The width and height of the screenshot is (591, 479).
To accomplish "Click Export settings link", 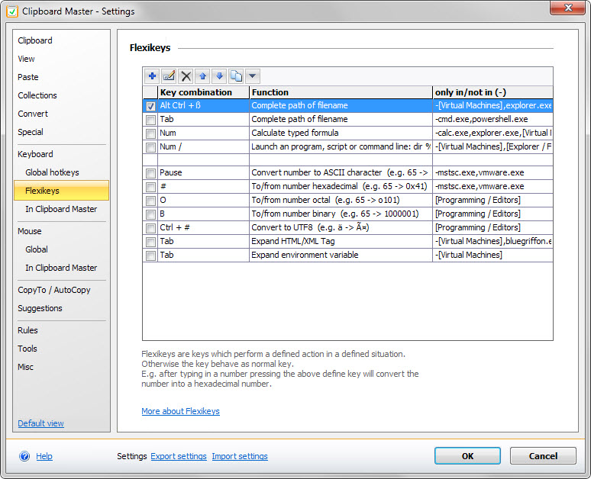I will [179, 456].
